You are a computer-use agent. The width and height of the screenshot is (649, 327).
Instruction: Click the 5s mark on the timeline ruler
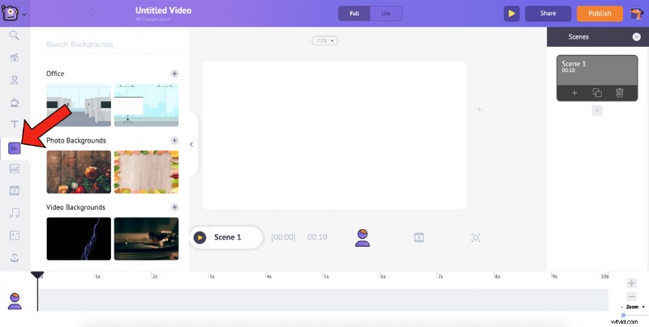click(x=326, y=276)
